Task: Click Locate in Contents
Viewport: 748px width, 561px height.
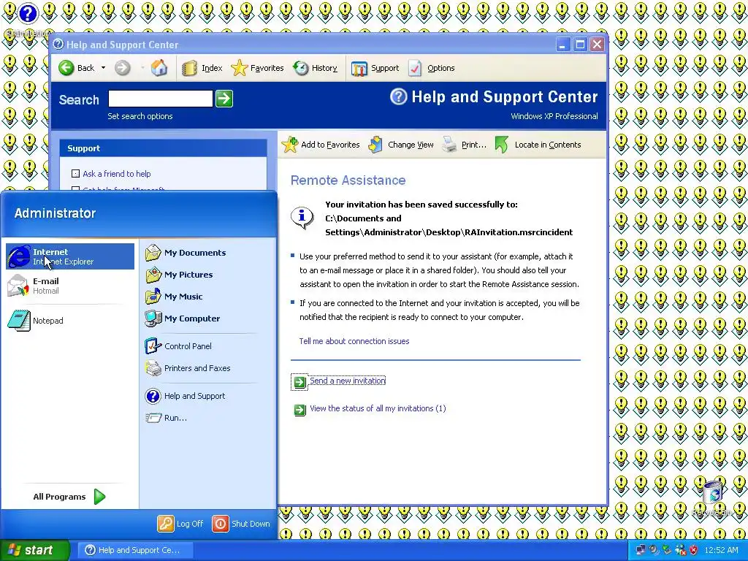Action: click(538, 145)
